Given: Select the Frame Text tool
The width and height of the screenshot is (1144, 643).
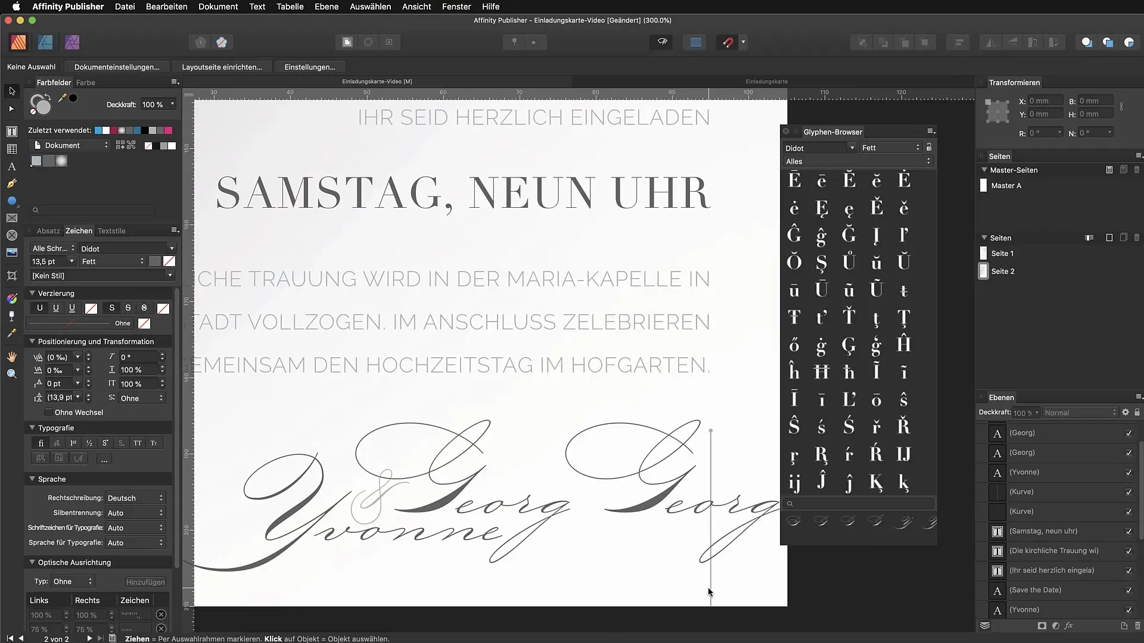Looking at the screenshot, I should click(11, 131).
